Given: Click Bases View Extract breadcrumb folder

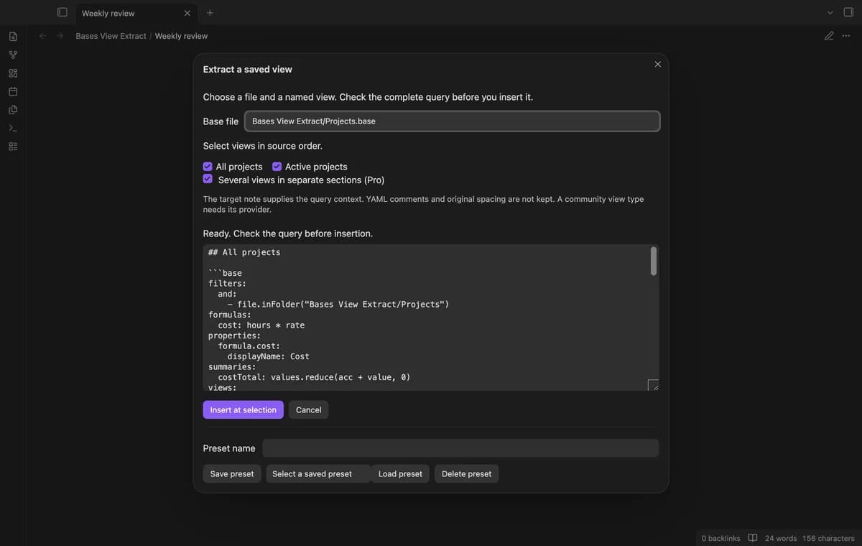Looking at the screenshot, I should point(111,36).
